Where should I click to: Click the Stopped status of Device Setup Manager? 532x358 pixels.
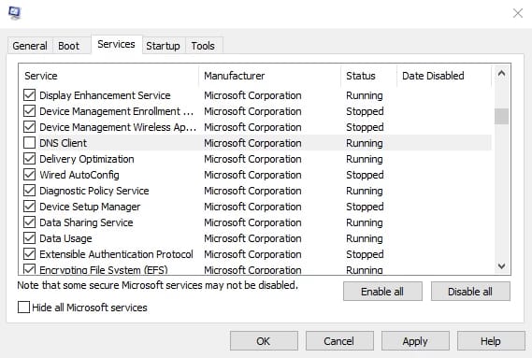coord(365,207)
